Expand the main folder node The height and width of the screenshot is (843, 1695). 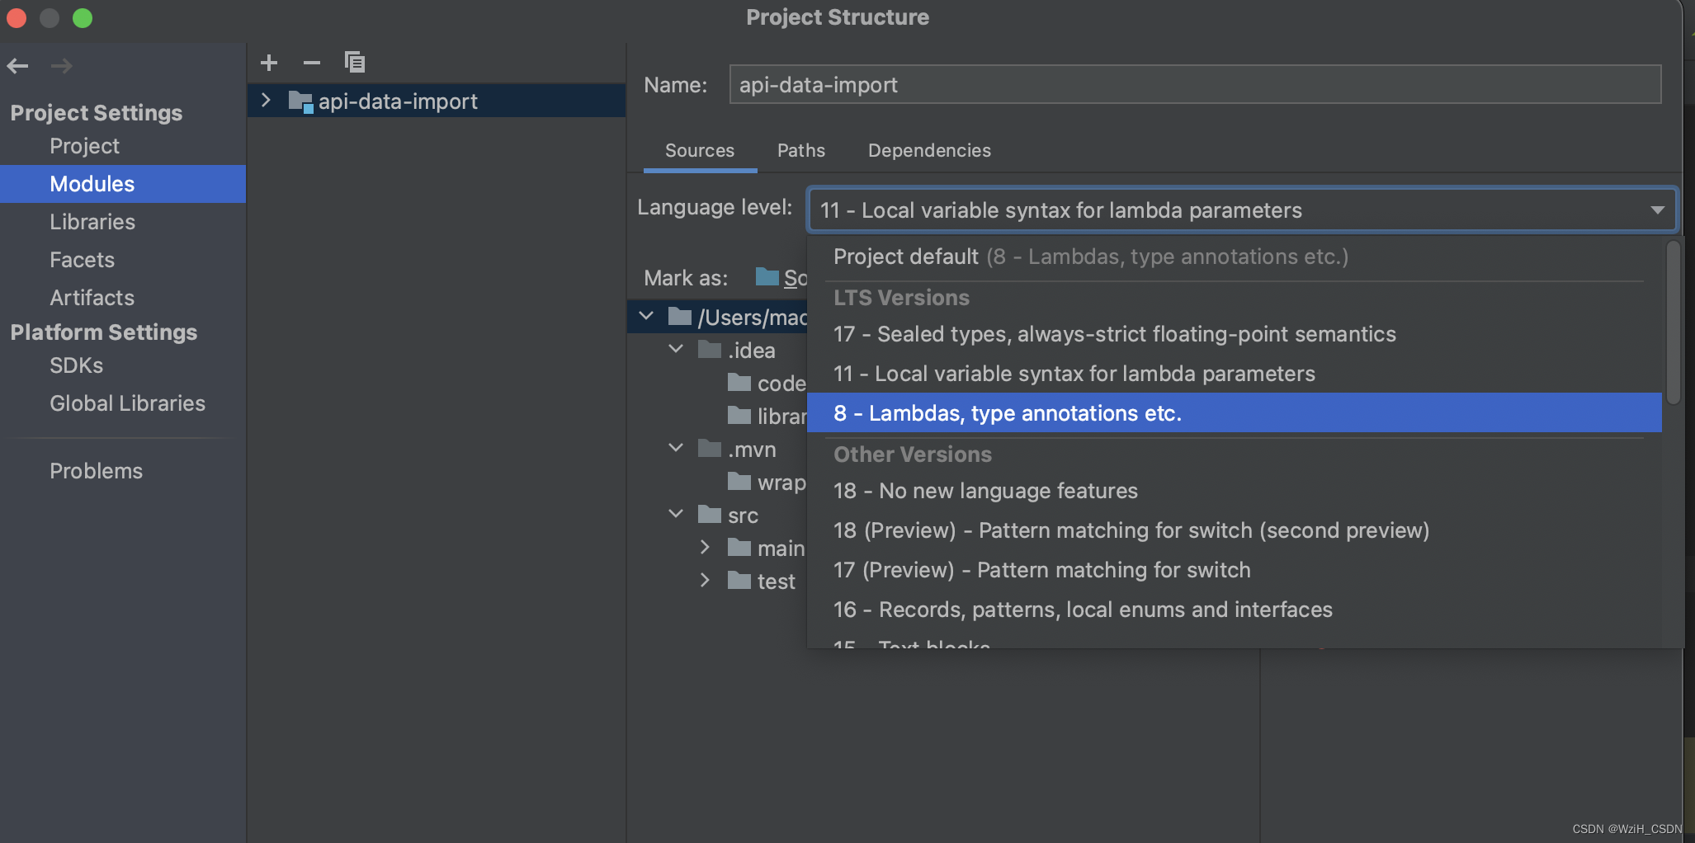705,547
